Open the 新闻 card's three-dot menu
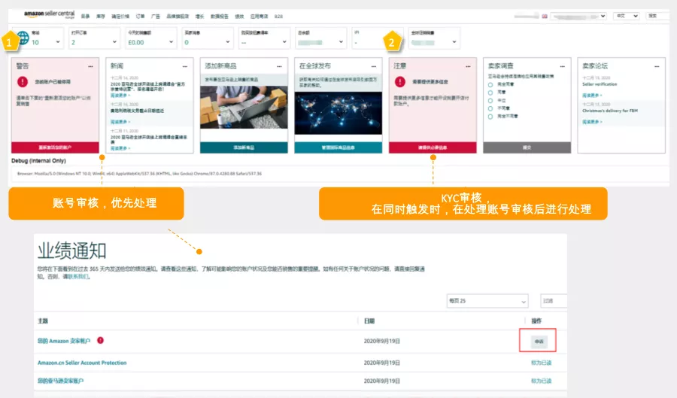677x398 pixels. click(185, 66)
